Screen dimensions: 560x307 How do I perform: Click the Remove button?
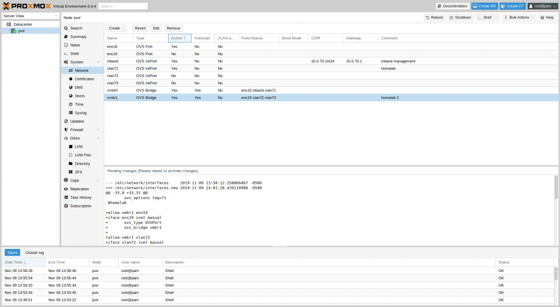pos(173,28)
